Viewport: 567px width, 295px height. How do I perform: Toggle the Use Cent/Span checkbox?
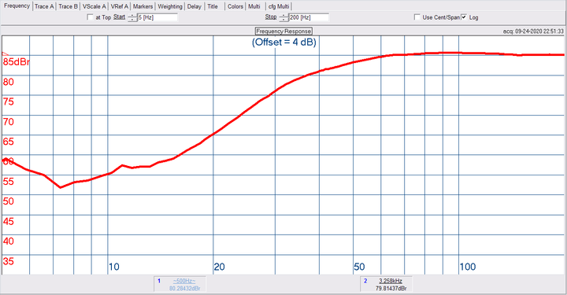click(x=417, y=17)
